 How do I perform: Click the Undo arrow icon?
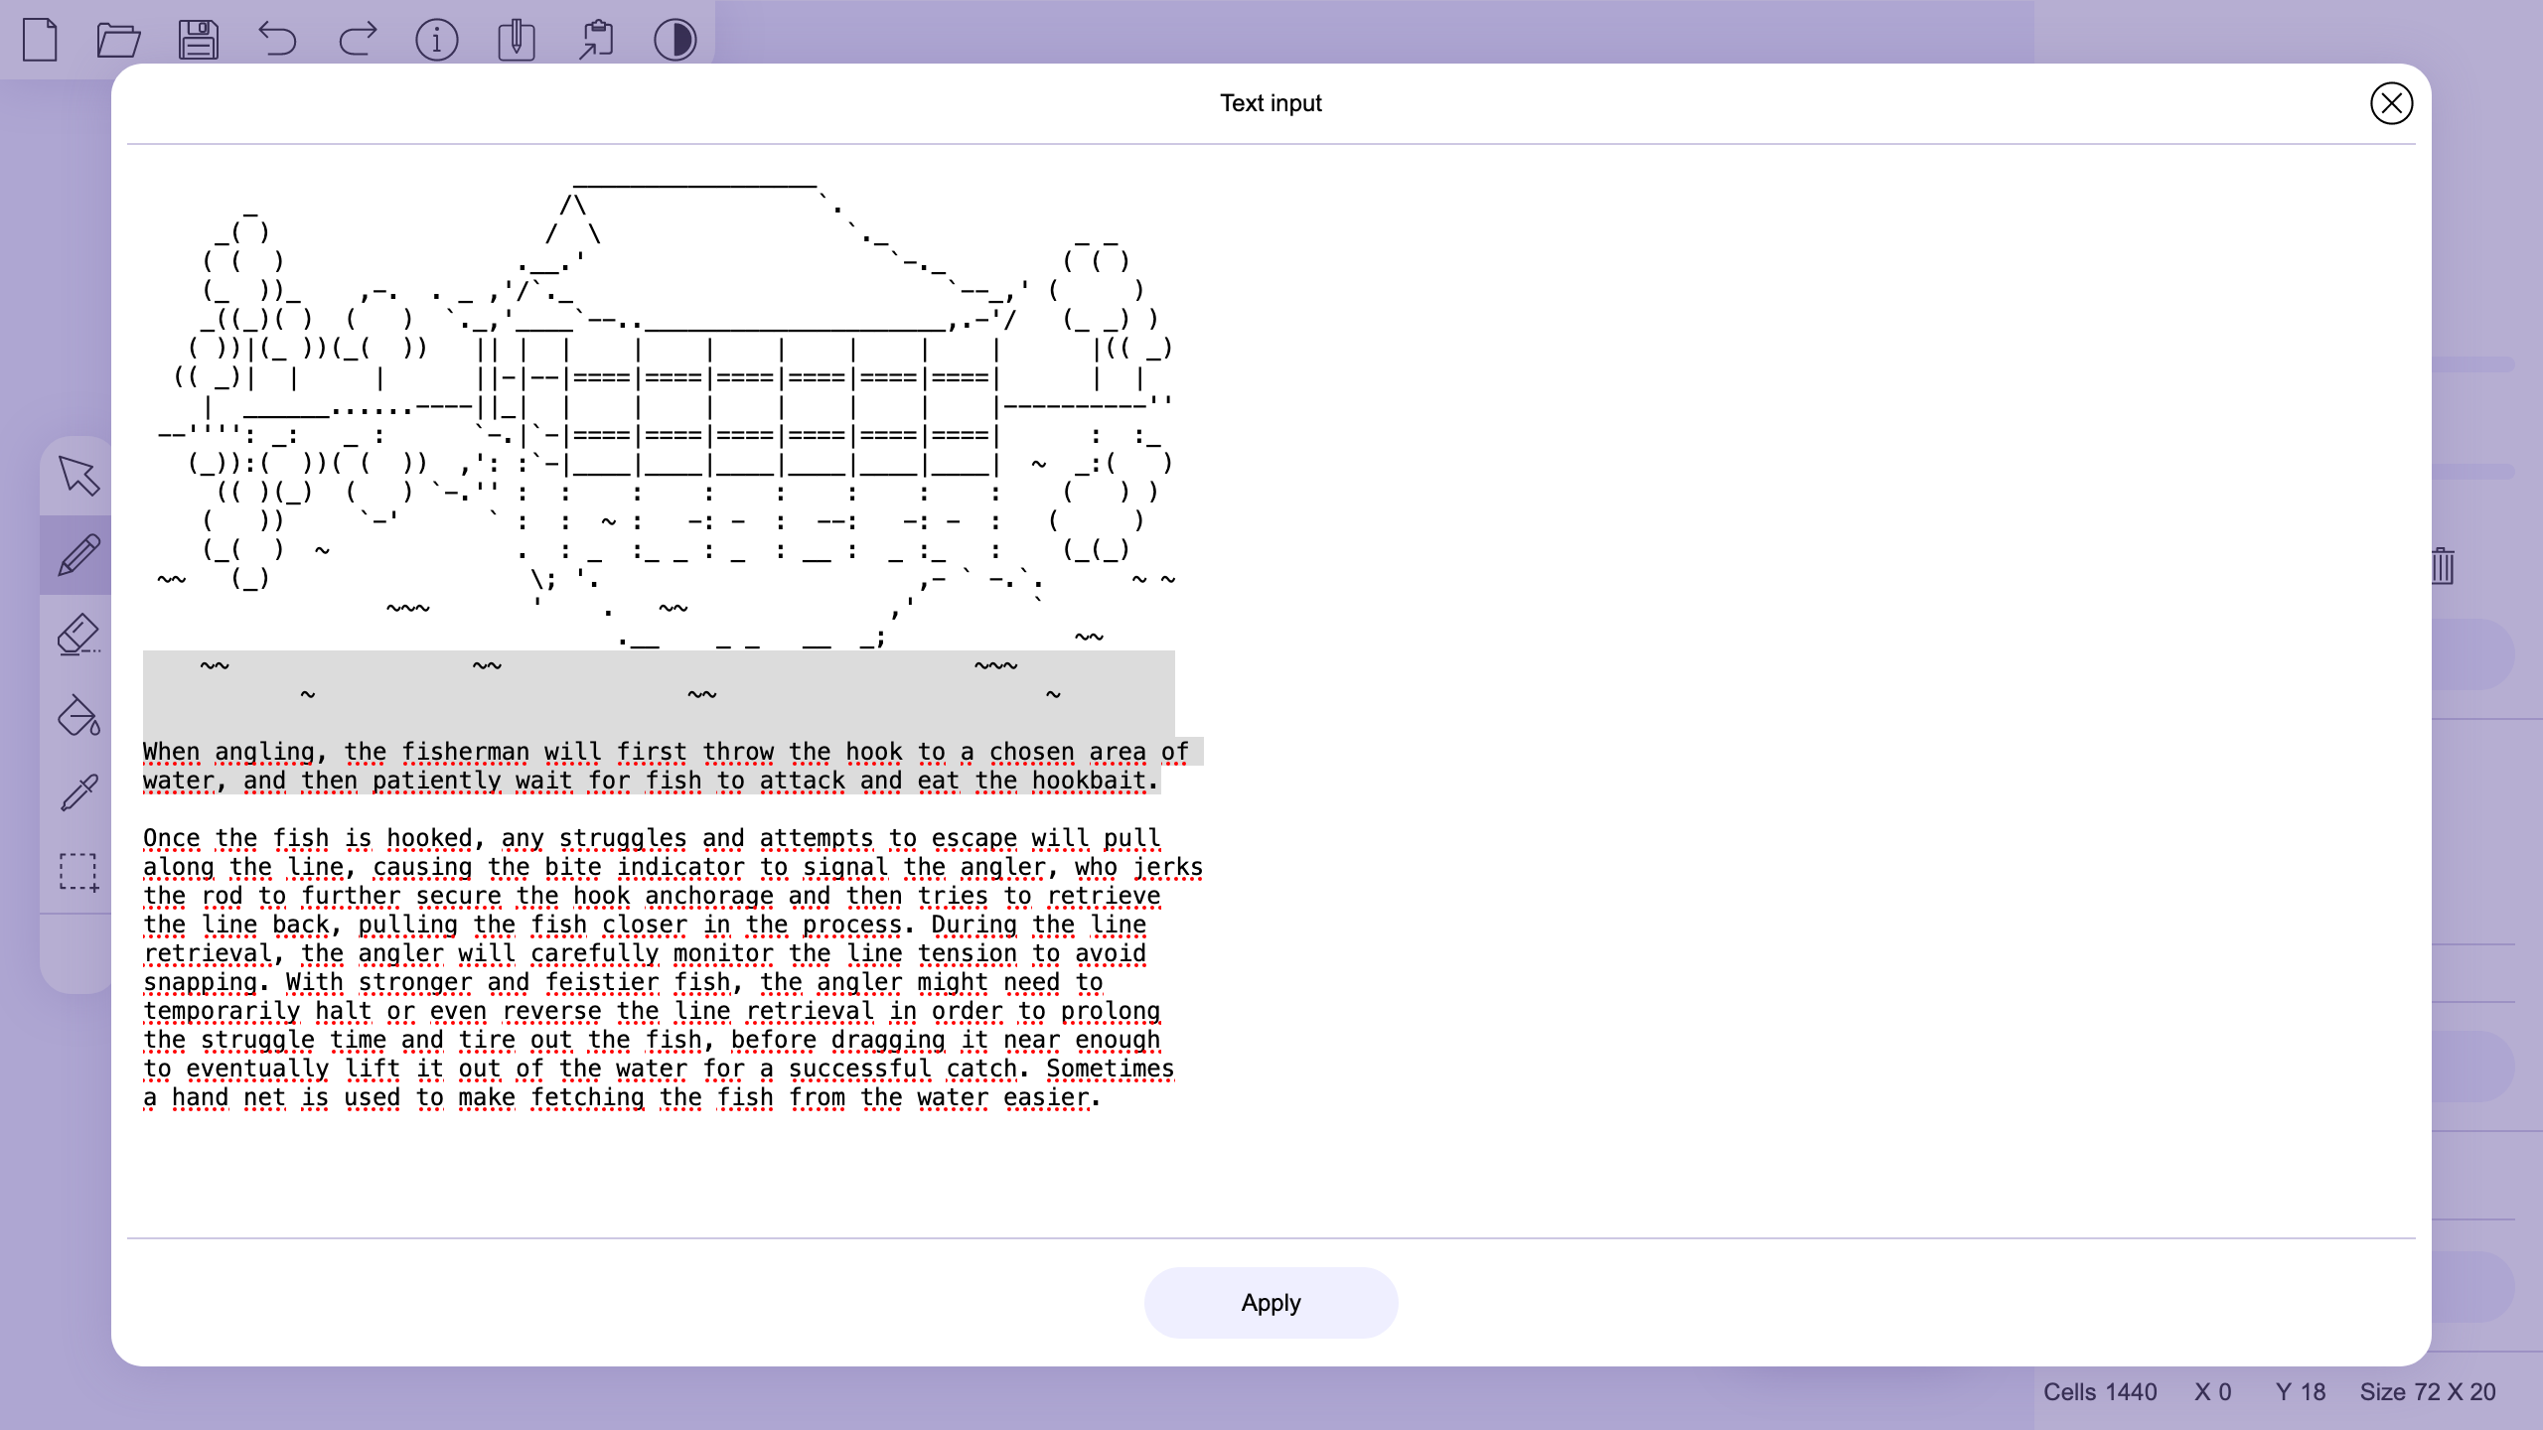tap(278, 40)
